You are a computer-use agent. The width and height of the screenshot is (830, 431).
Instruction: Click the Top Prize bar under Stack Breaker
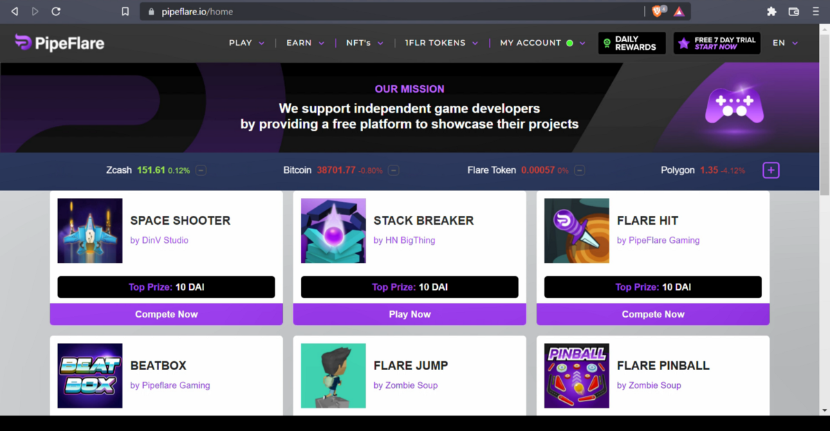click(409, 287)
